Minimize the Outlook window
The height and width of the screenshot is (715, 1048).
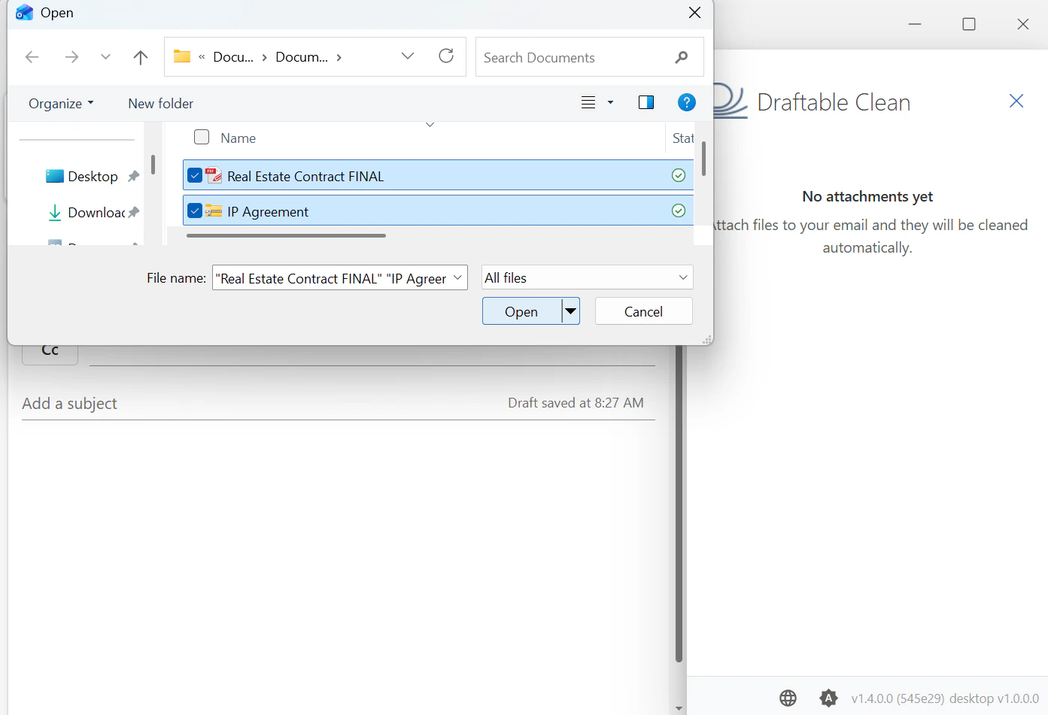tap(915, 24)
